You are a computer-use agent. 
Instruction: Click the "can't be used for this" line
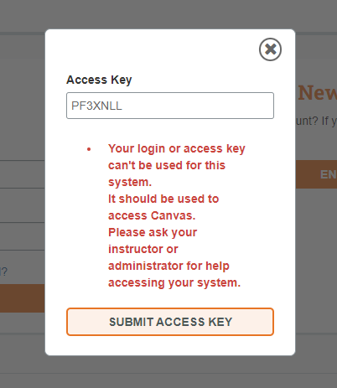pos(167,165)
